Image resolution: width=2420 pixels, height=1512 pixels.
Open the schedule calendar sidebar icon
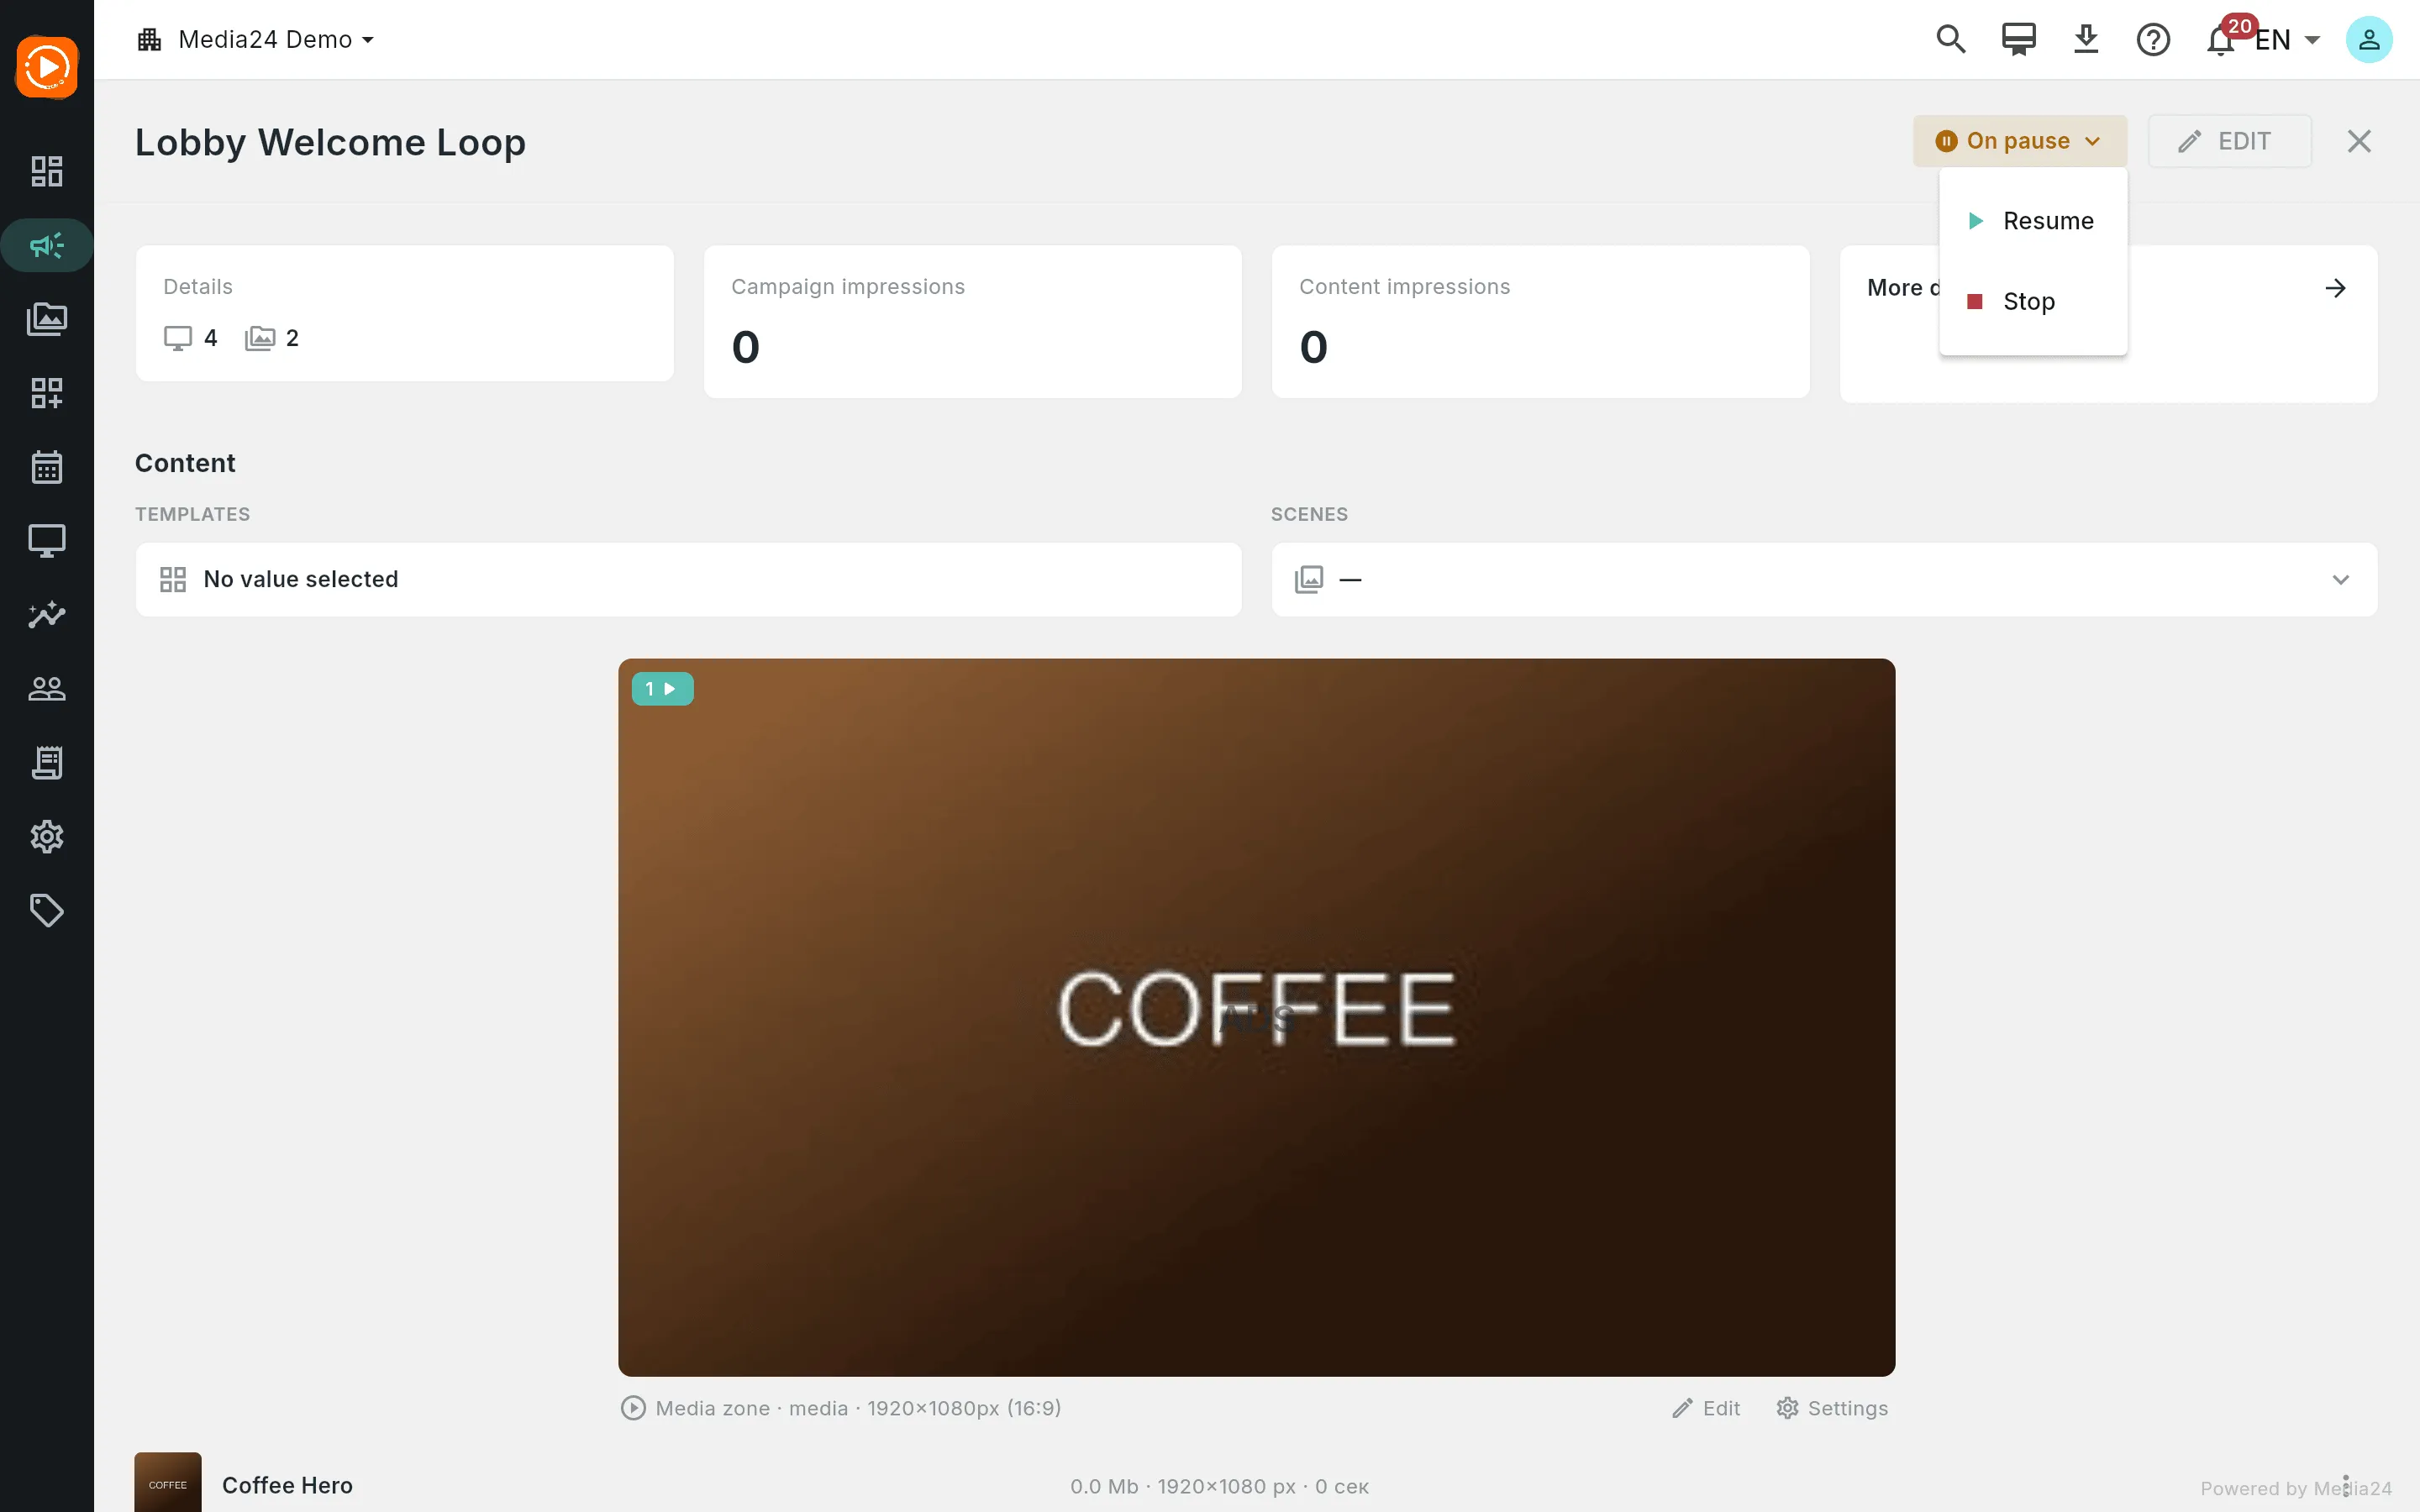pyautogui.click(x=47, y=467)
